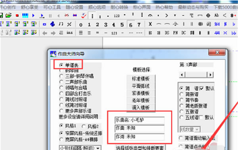
Task: Click the 标准模板 button
Action: point(141,79)
